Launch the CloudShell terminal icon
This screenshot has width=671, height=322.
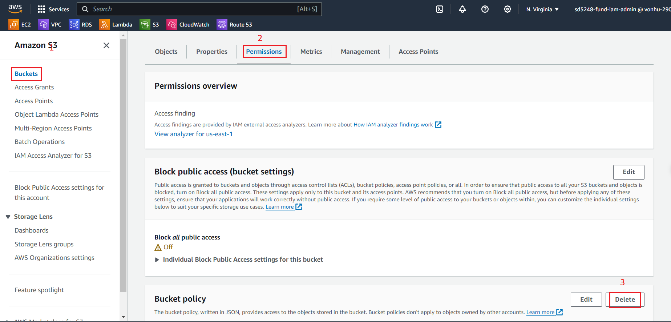point(440,9)
